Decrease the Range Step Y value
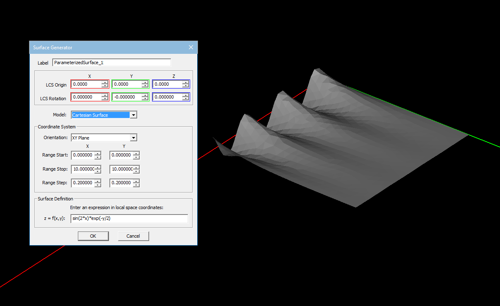Image resolution: width=500 pixels, height=306 pixels. pos(136,185)
